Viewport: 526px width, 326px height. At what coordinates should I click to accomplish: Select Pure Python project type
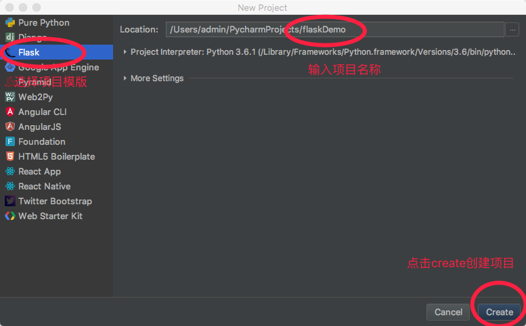point(56,22)
